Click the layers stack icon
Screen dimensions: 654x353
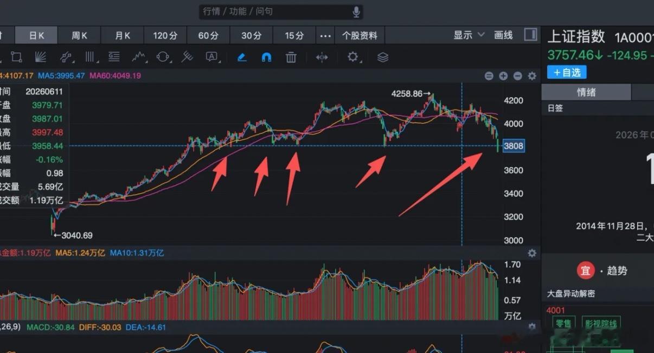pos(383,57)
